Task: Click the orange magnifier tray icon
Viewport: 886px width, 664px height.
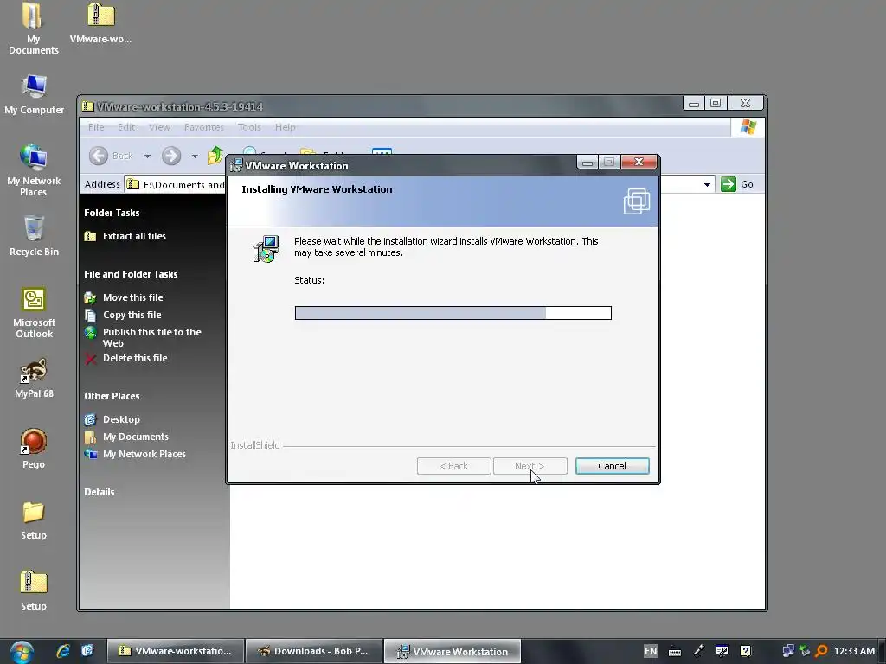Action: tap(822, 651)
